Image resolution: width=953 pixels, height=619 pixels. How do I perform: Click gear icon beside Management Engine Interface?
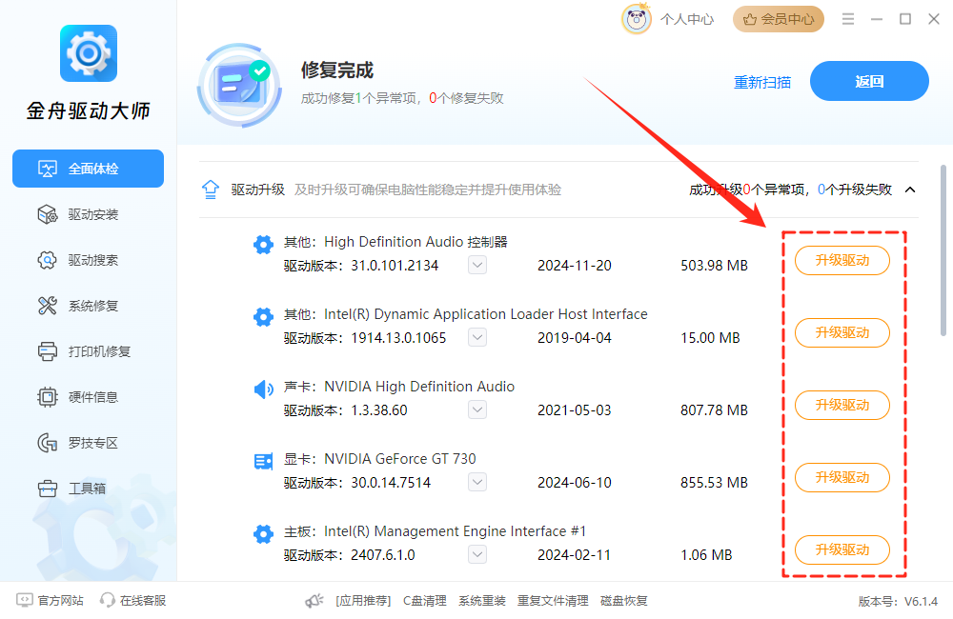coord(263,534)
